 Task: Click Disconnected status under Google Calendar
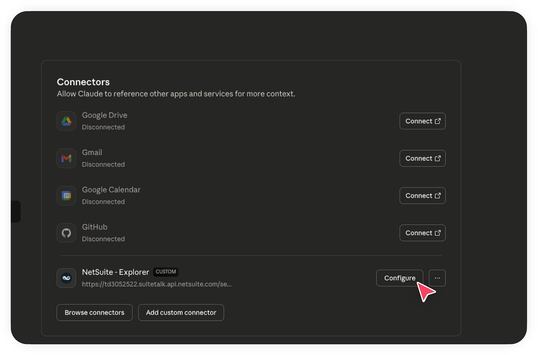click(103, 201)
